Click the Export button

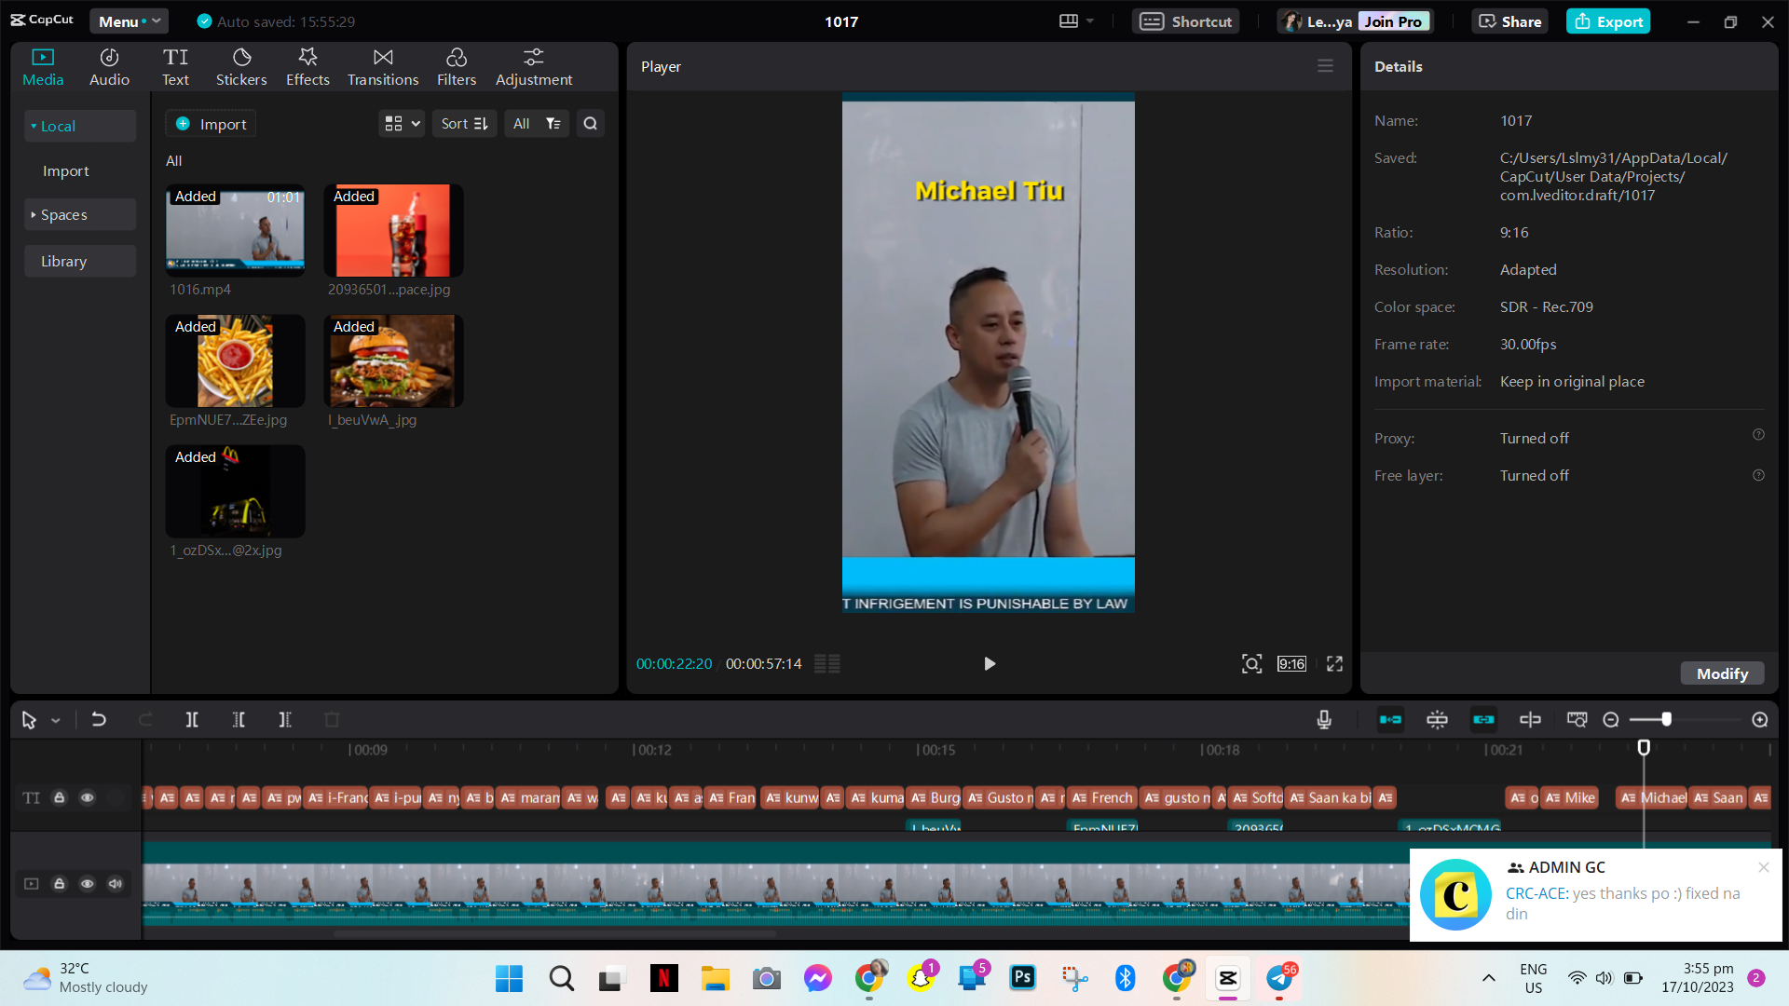tap(1608, 21)
